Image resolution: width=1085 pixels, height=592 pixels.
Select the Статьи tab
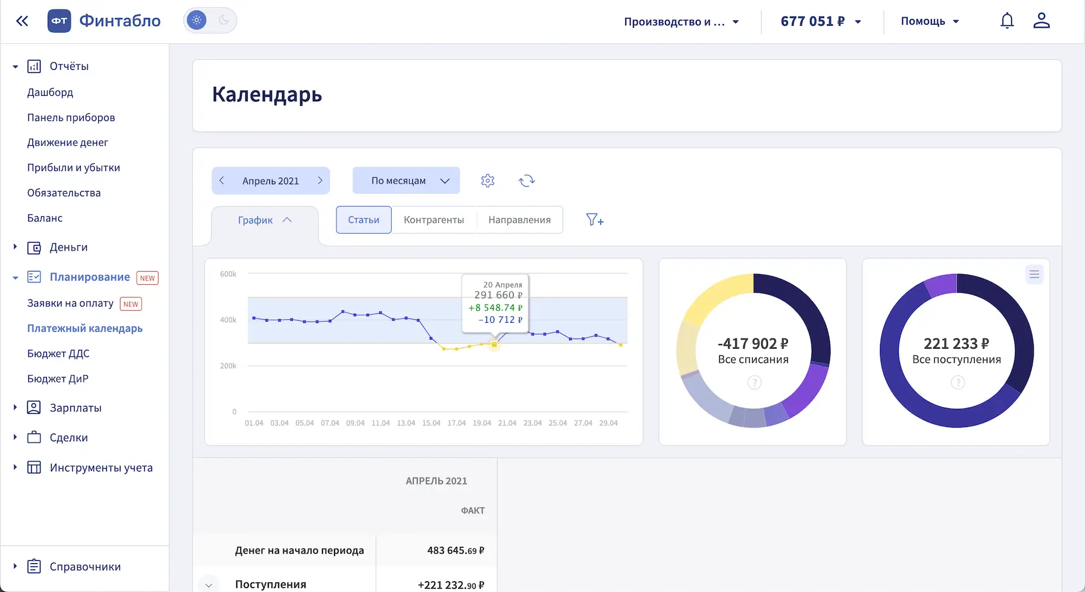pyautogui.click(x=363, y=220)
